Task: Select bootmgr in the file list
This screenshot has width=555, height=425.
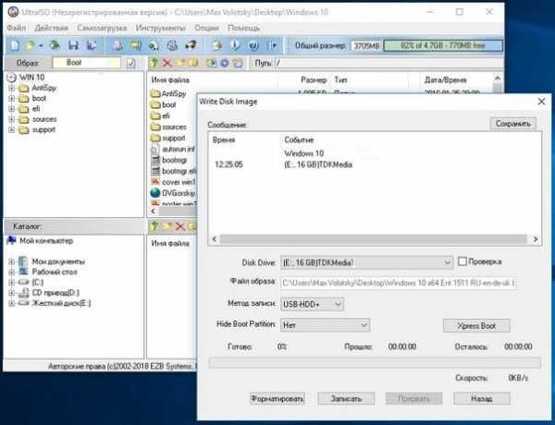Action: click(x=174, y=160)
